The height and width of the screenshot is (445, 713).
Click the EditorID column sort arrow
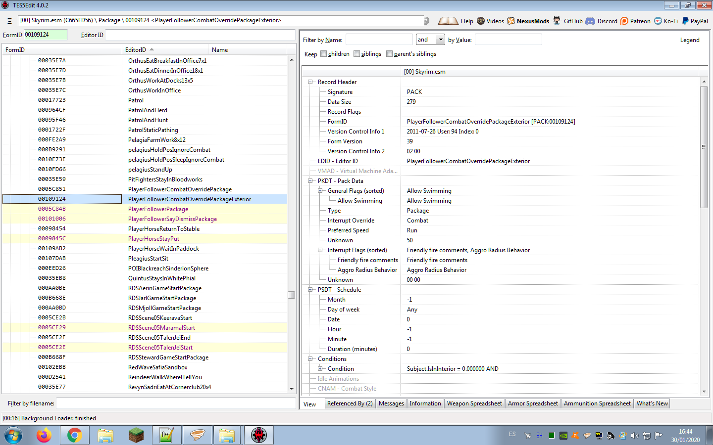coord(152,49)
